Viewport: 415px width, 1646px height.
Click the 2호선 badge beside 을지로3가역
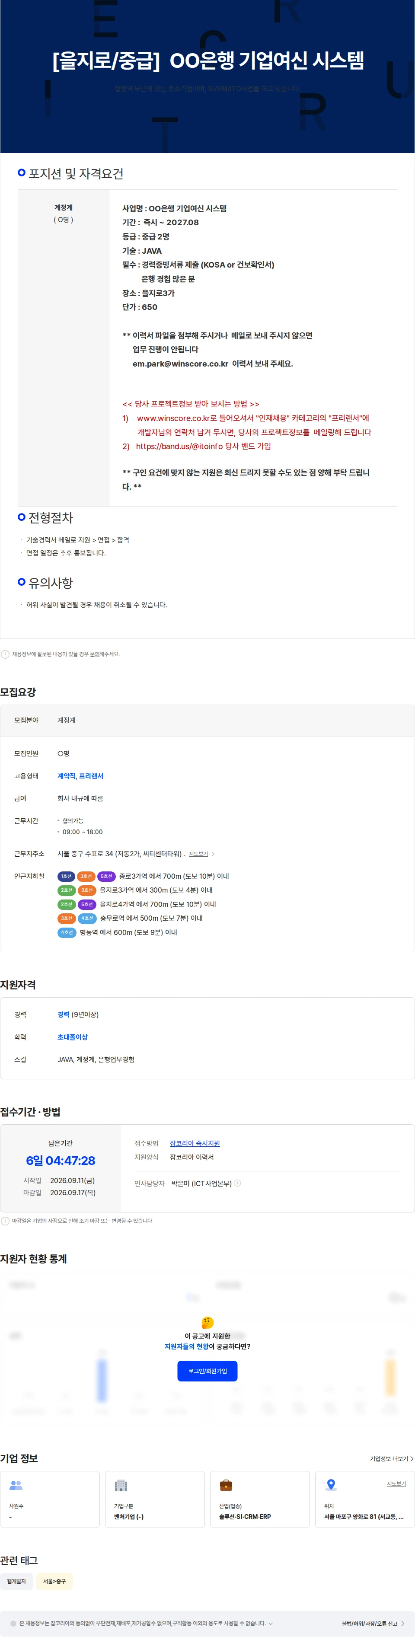(67, 890)
